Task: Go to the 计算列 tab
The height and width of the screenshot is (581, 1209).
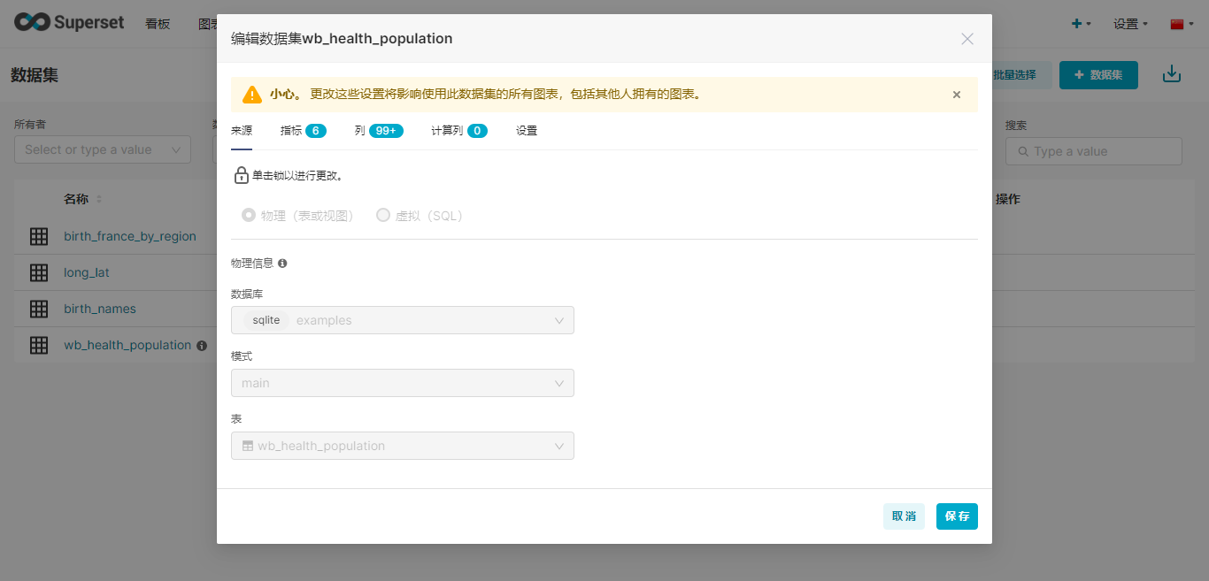Action: [458, 131]
